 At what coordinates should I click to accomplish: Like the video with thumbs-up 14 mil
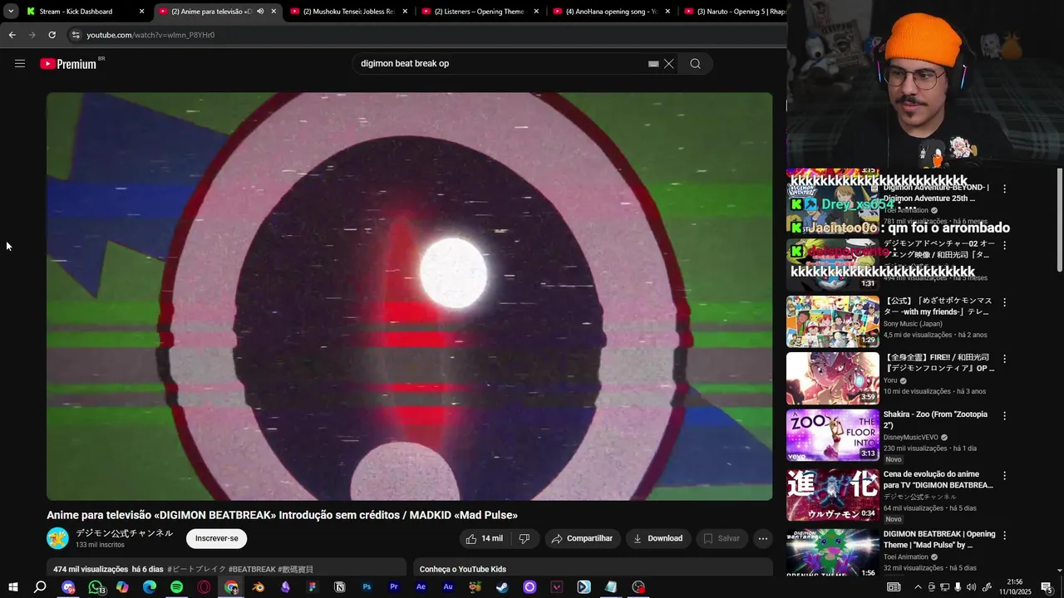pyautogui.click(x=484, y=538)
